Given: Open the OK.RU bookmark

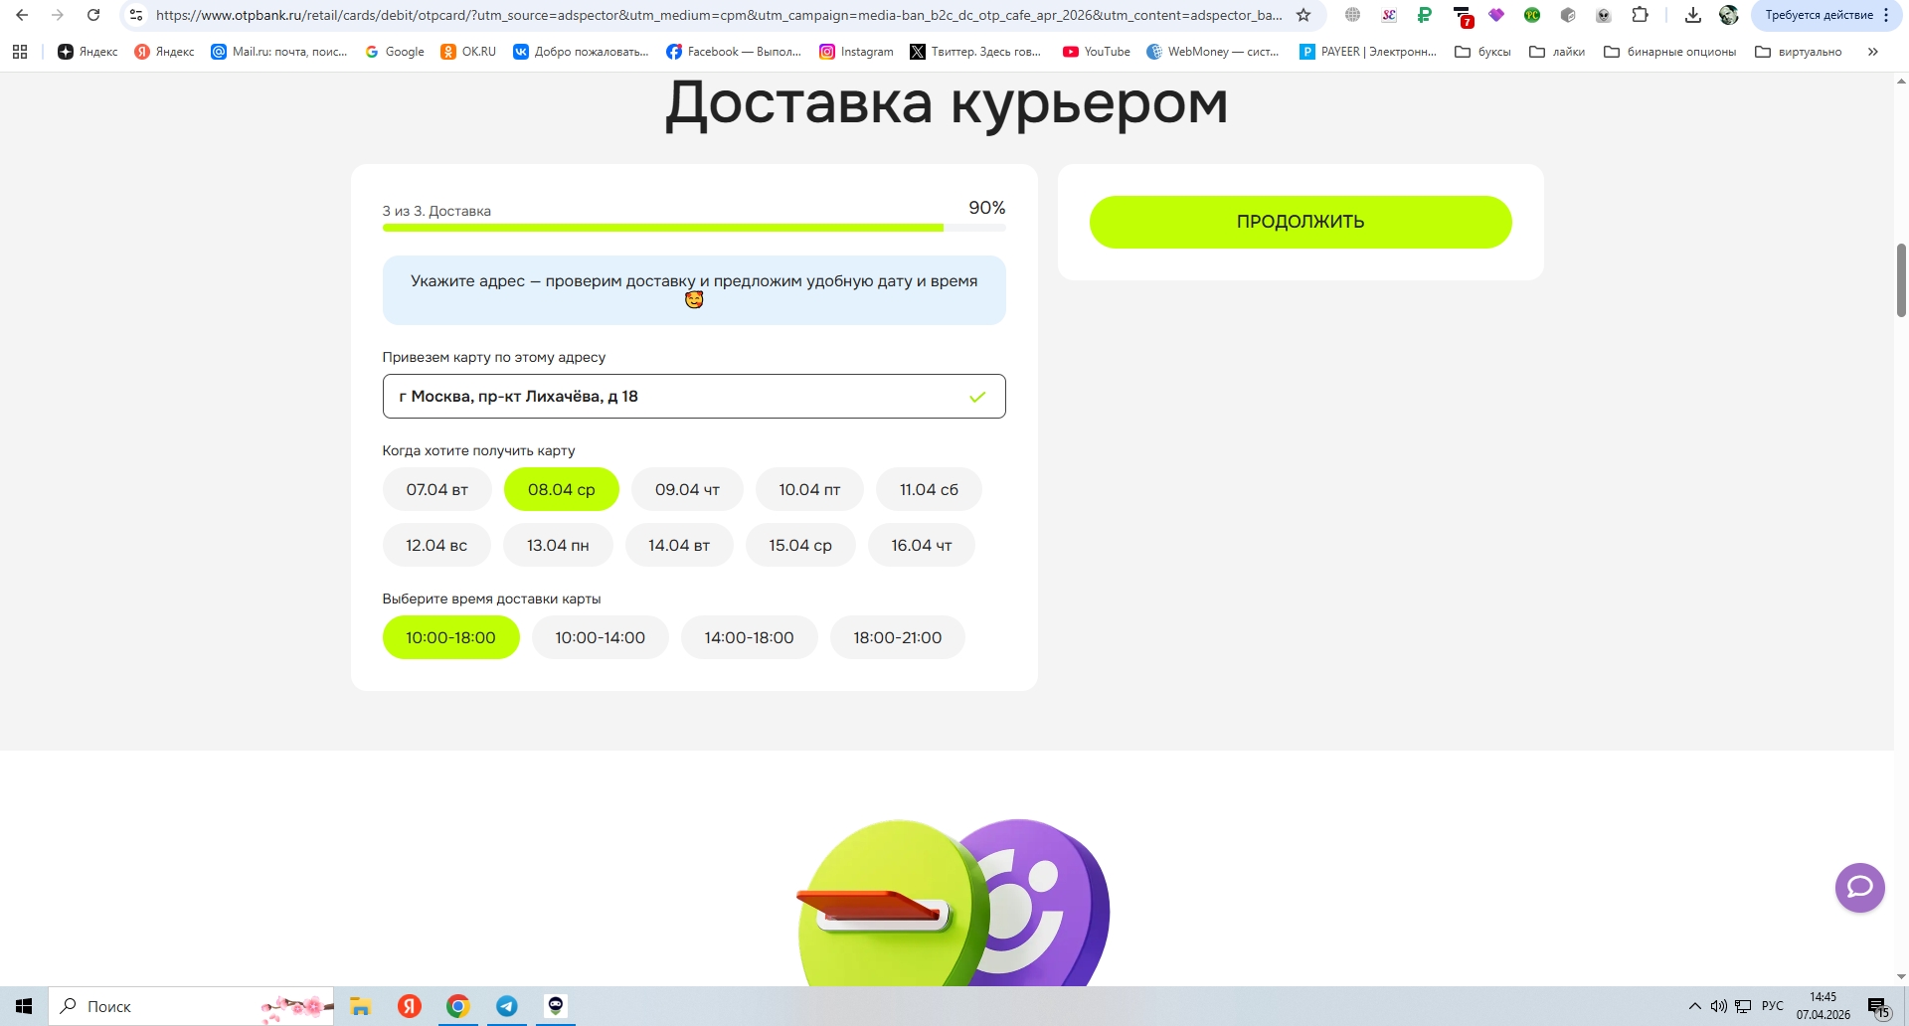Looking at the screenshot, I should pyautogui.click(x=468, y=52).
